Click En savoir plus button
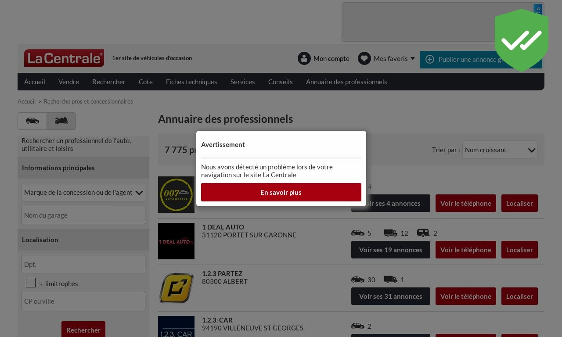 click(x=281, y=192)
